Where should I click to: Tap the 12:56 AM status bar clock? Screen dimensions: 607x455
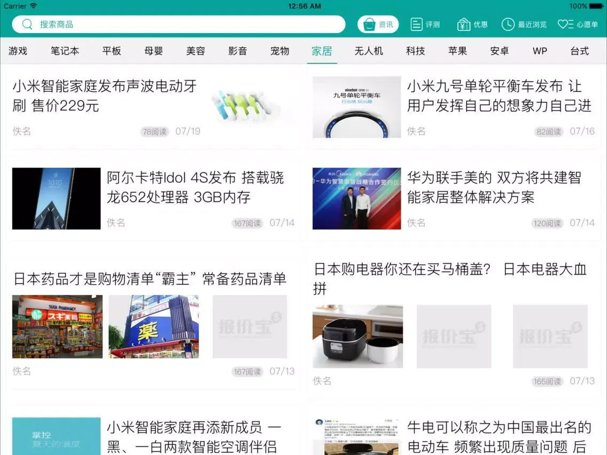(x=304, y=6)
